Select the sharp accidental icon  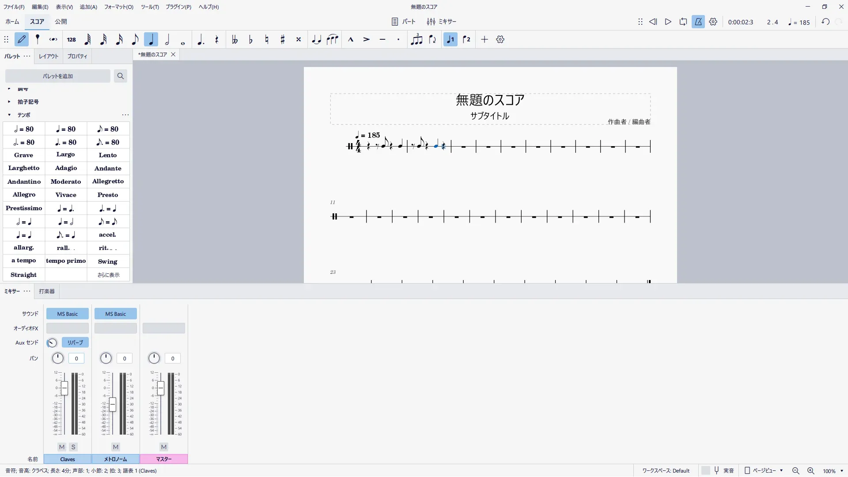[x=283, y=40]
